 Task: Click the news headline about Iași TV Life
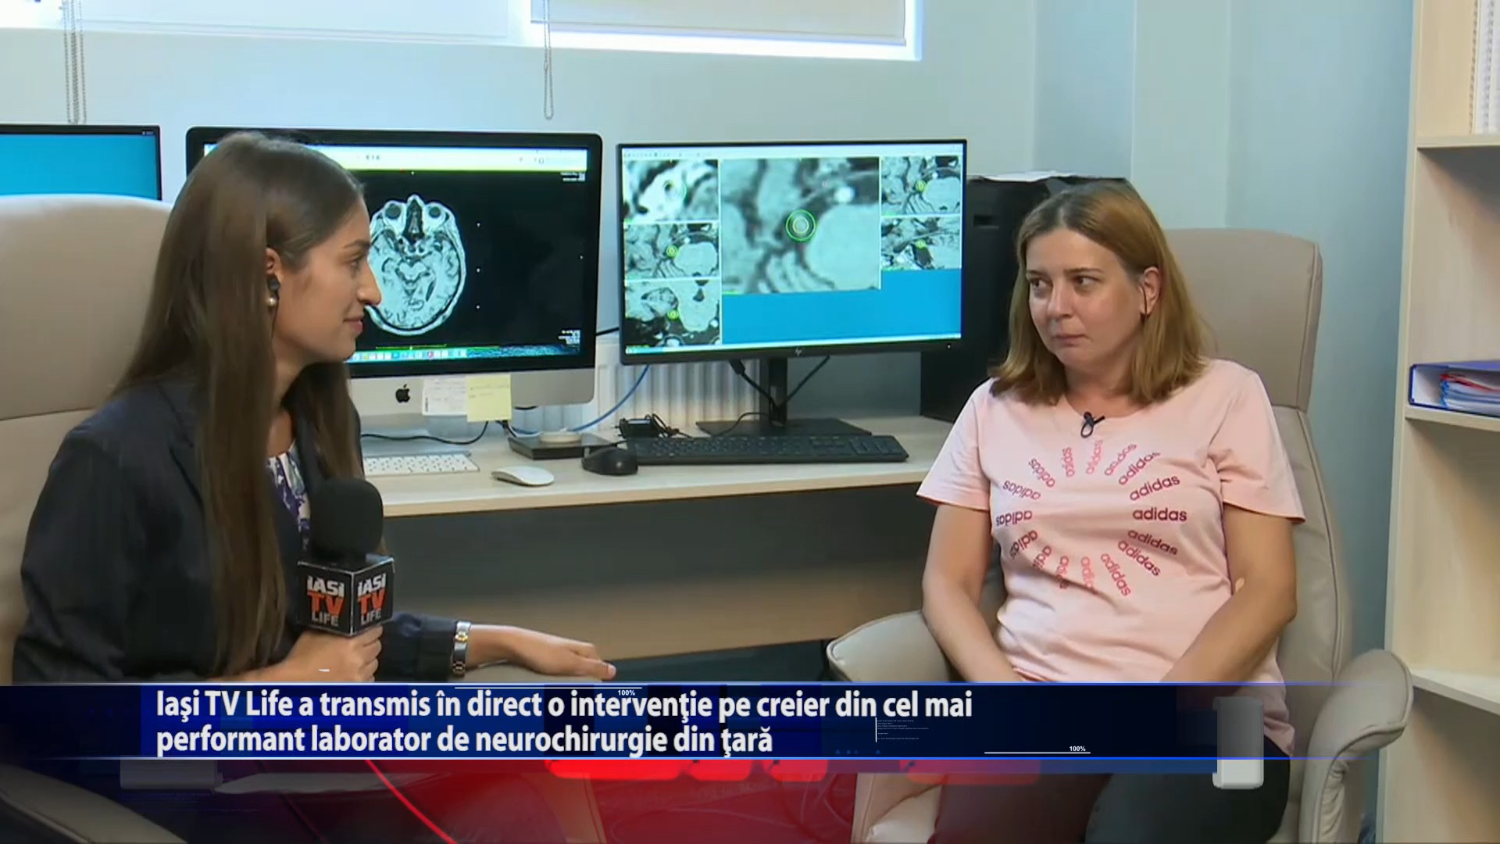[x=564, y=705]
